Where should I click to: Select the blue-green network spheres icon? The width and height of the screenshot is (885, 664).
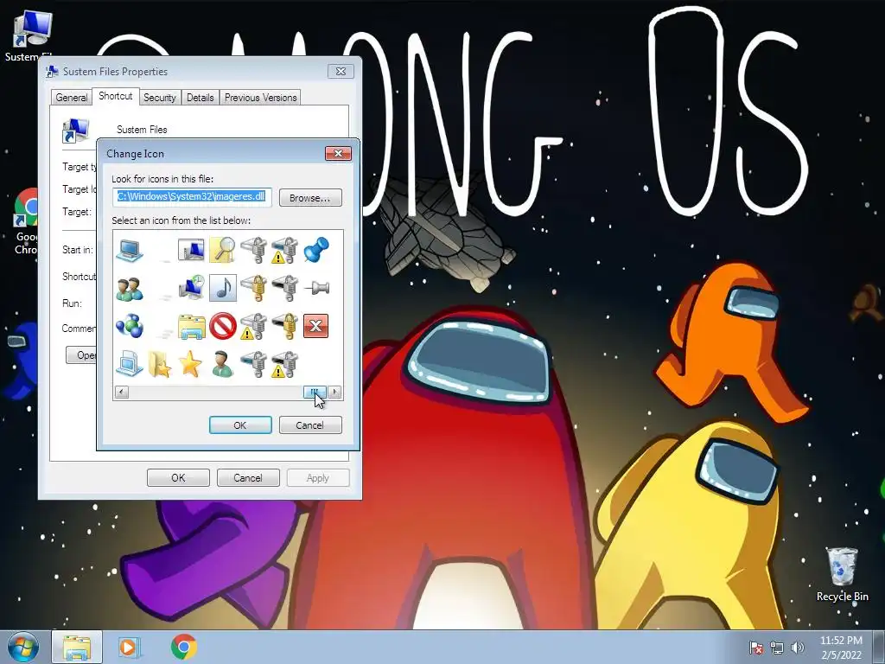(x=130, y=326)
